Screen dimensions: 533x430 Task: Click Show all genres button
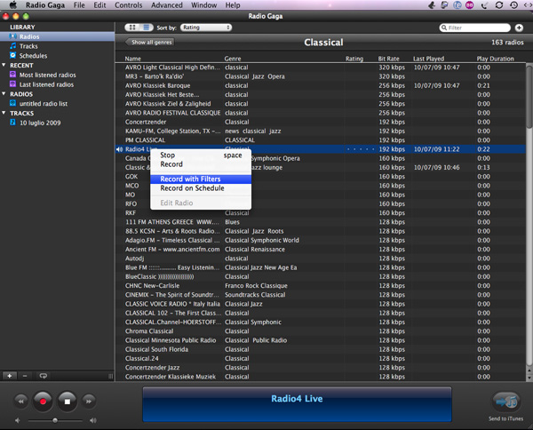coord(151,42)
